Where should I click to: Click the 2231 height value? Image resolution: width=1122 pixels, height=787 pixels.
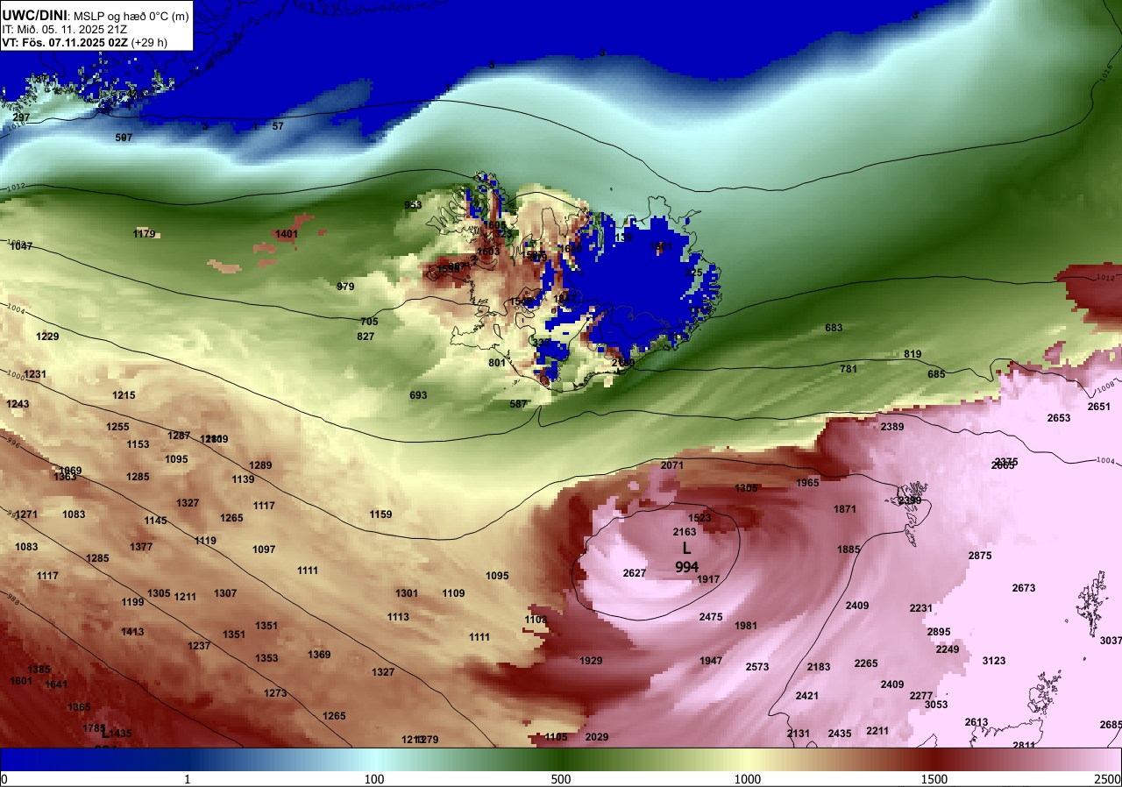[x=921, y=608]
